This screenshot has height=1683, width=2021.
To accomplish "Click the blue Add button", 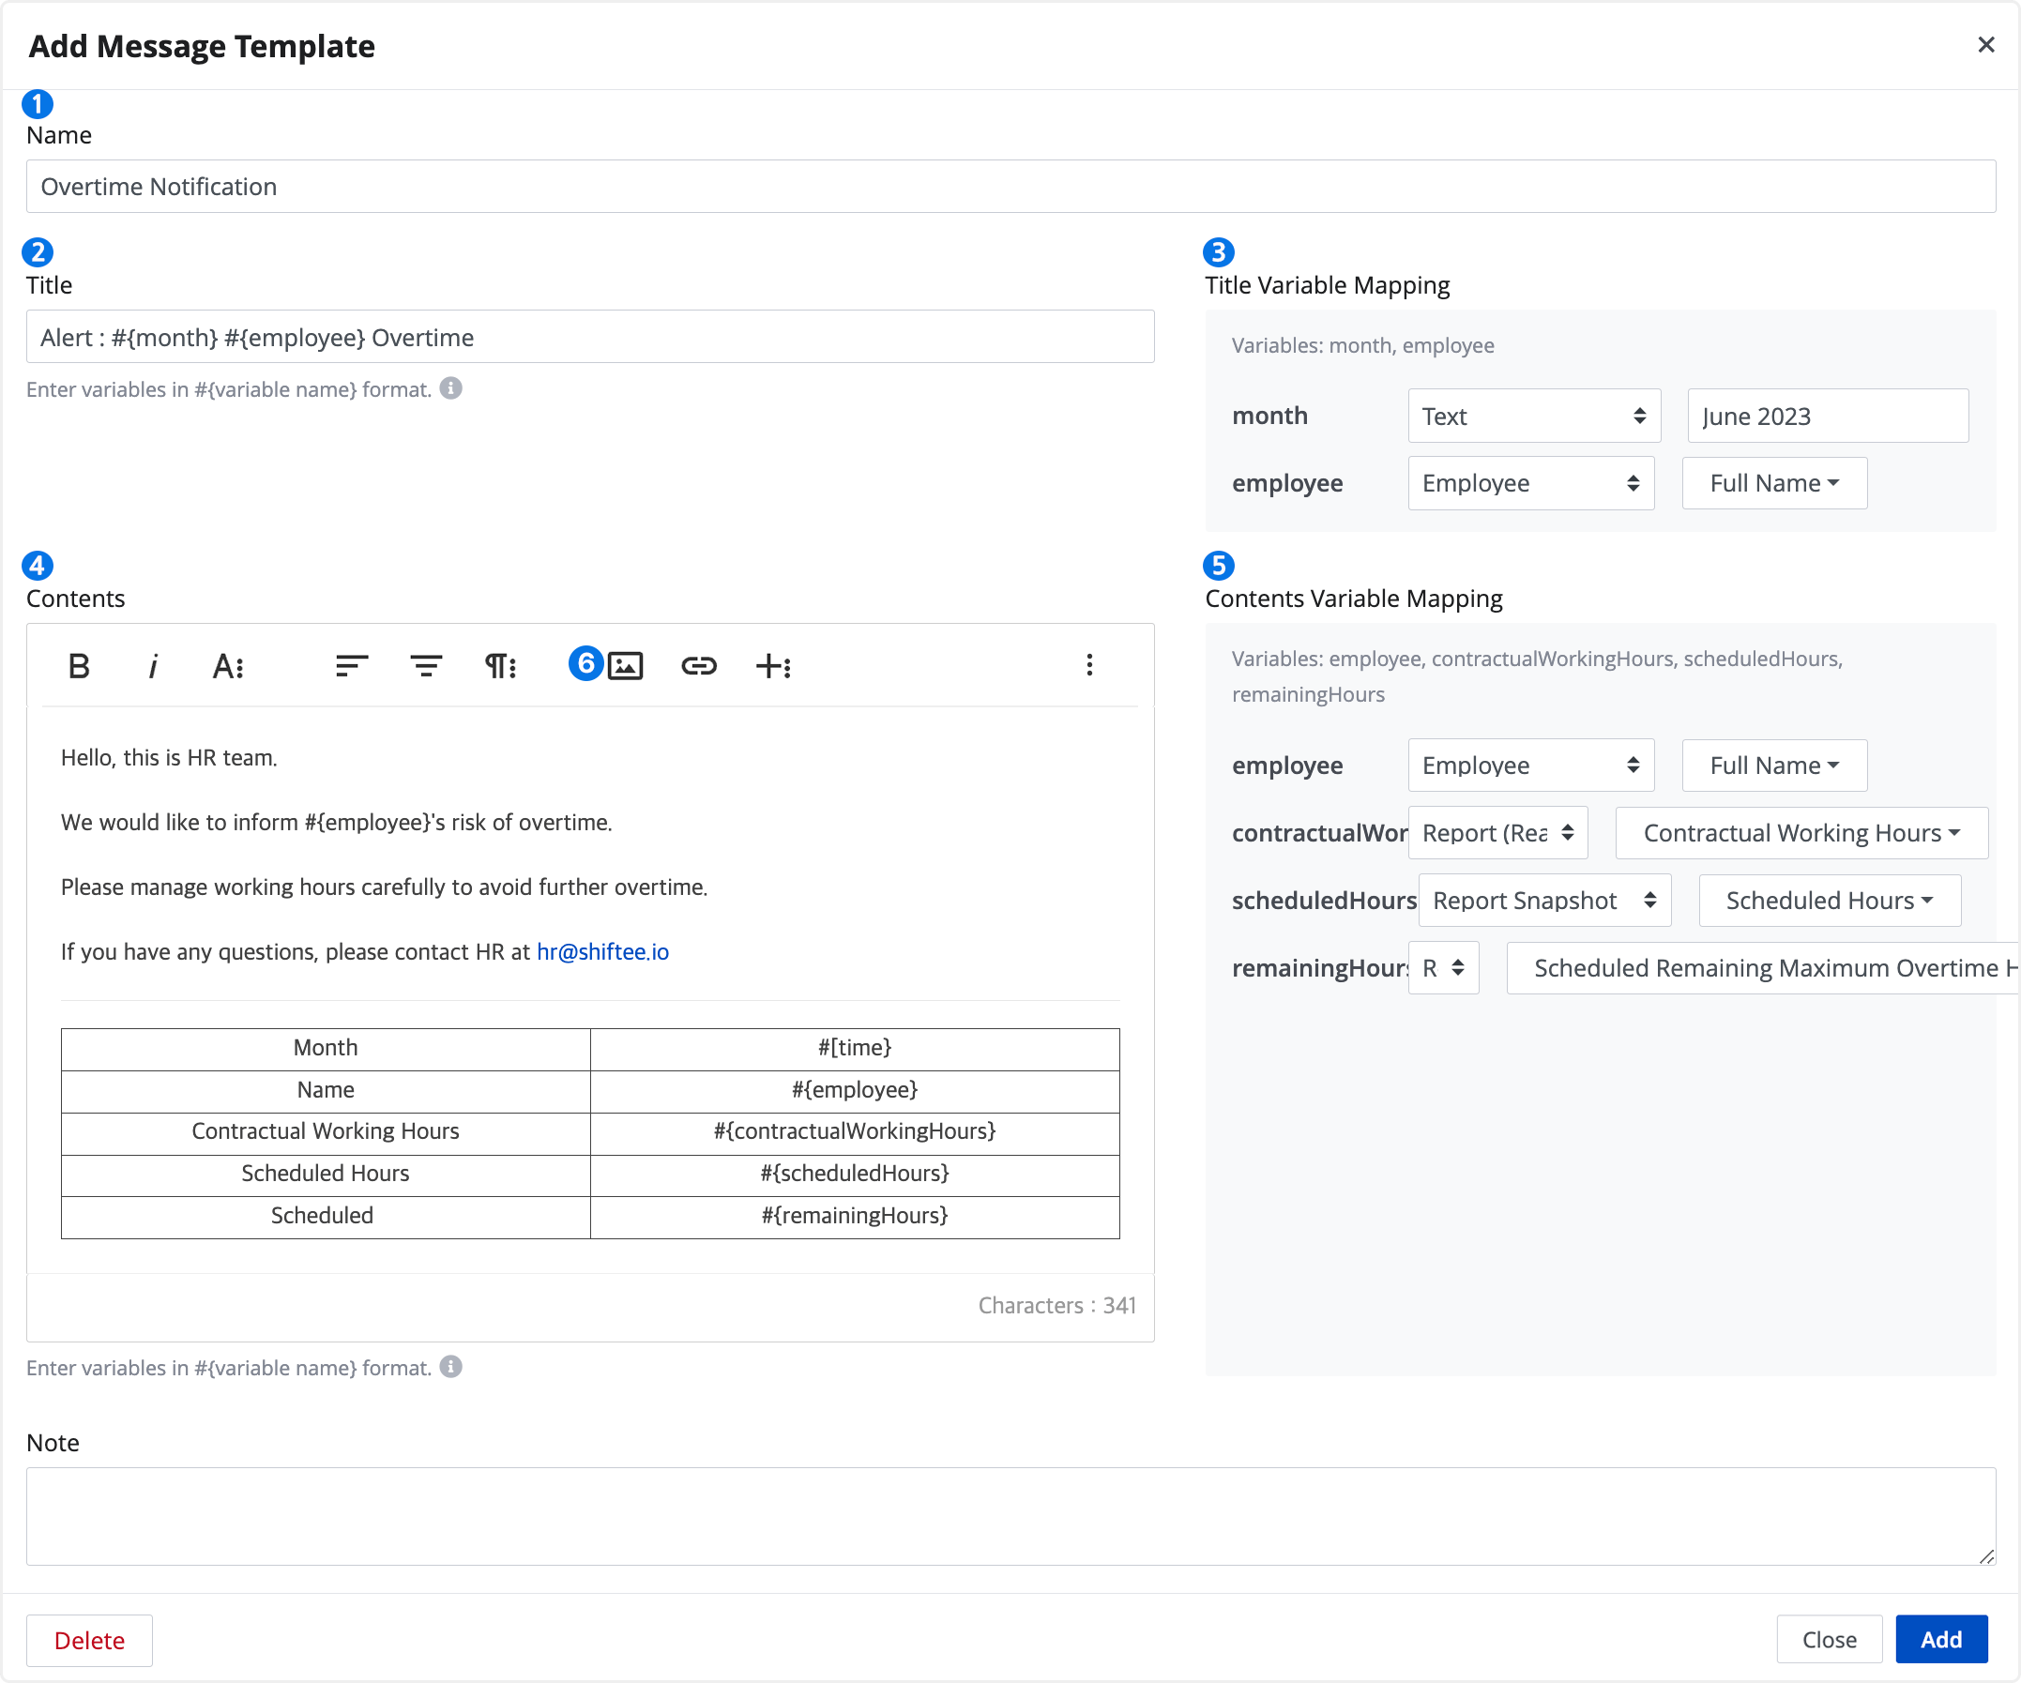I will coord(1940,1640).
